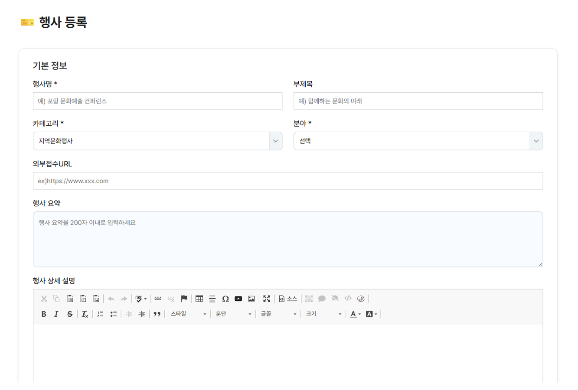Insert a link in the editor

(x=158, y=299)
